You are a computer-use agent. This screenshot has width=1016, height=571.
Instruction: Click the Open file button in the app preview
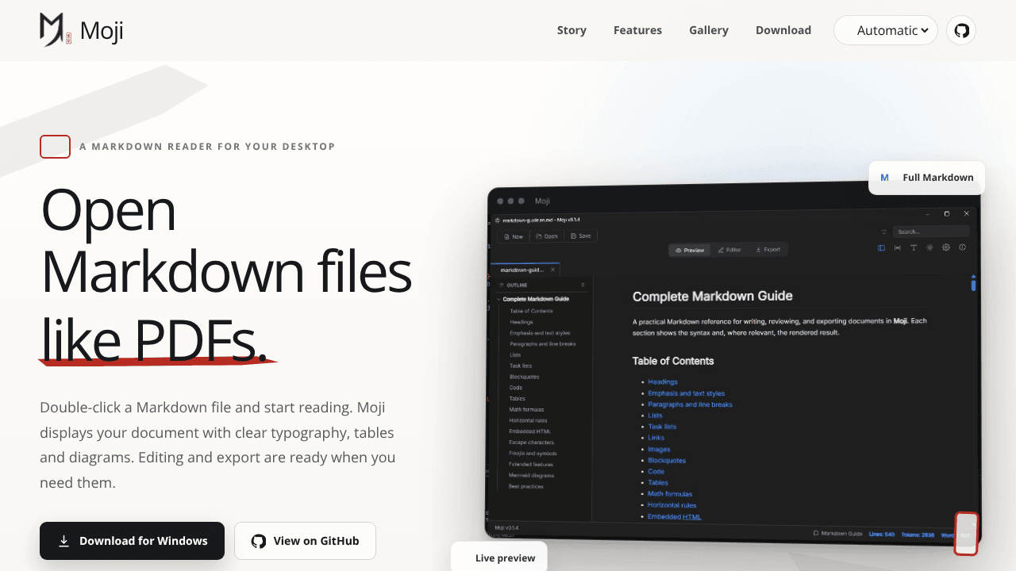(547, 236)
